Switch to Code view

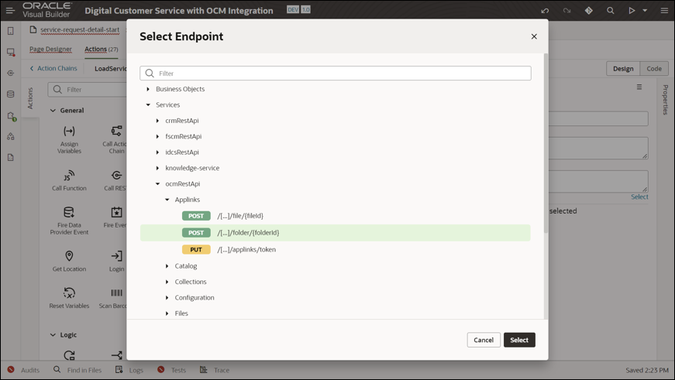[654, 68]
